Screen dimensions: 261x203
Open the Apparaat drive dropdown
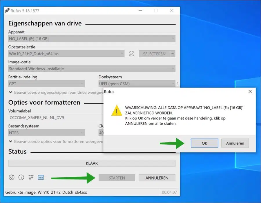(x=92, y=39)
